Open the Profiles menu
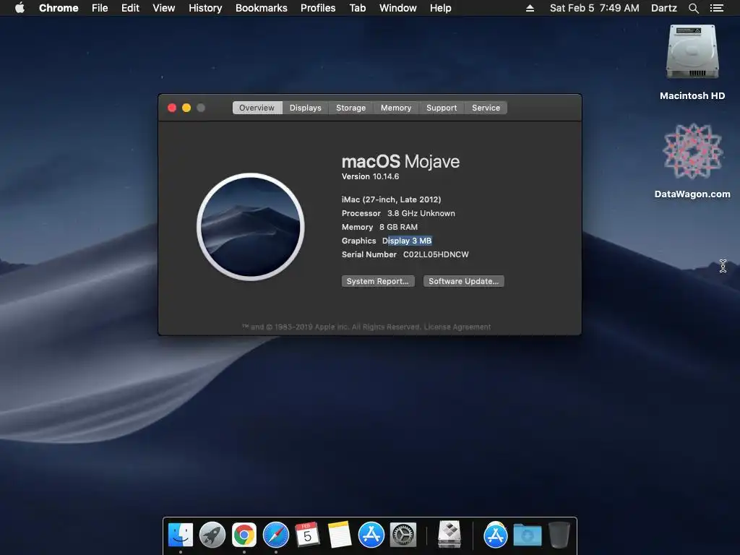Viewport: 740px width, 555px height. tap(318, 8)
